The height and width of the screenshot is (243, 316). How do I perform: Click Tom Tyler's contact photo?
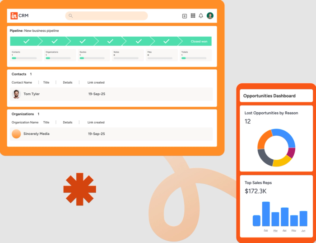point(16,94)
